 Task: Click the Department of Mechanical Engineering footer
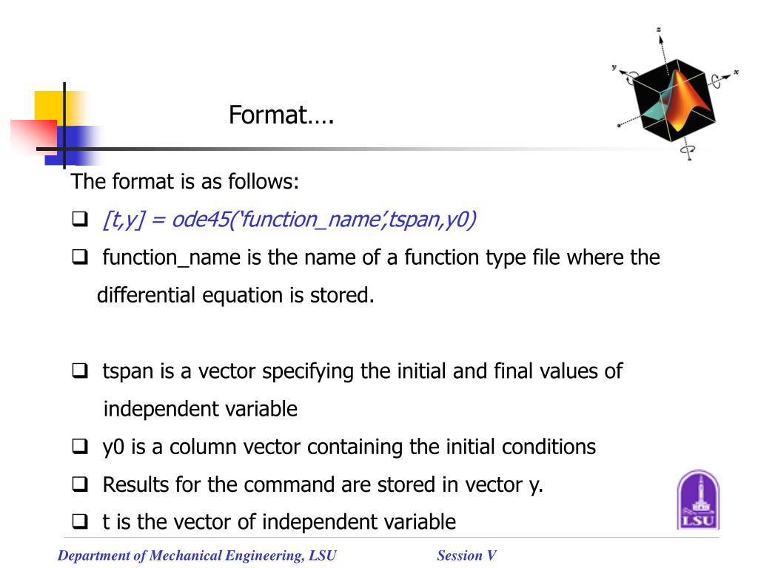click(x=197, y=555)
